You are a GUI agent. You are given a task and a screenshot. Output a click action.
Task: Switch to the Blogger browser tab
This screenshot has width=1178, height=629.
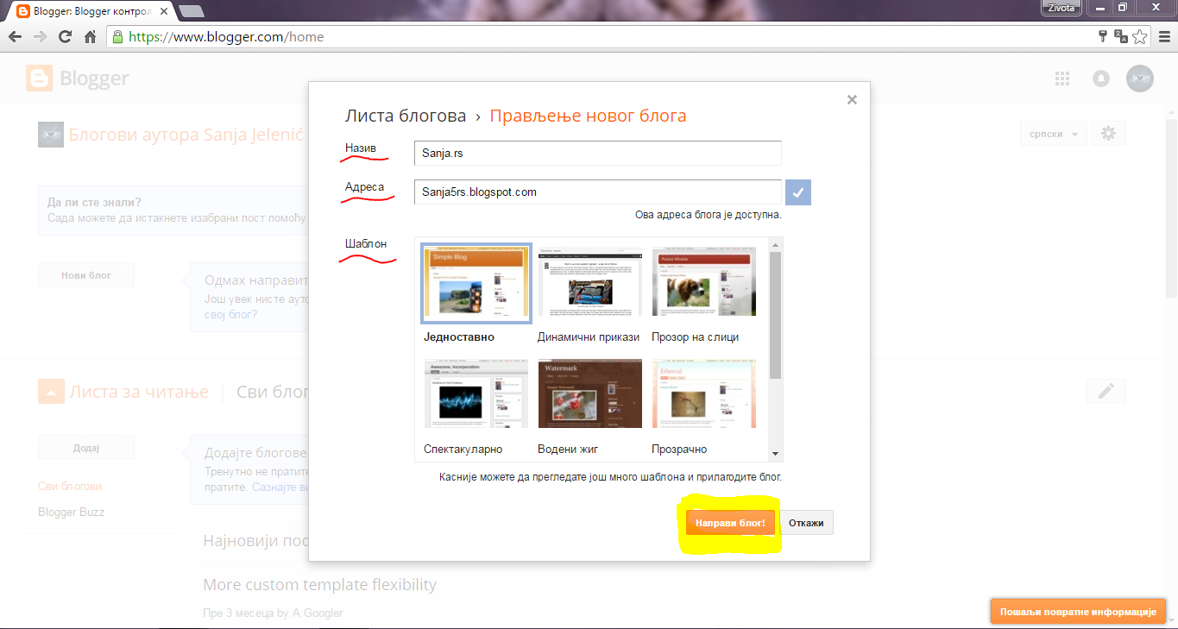pyautogui.click(x=90, y=11)
